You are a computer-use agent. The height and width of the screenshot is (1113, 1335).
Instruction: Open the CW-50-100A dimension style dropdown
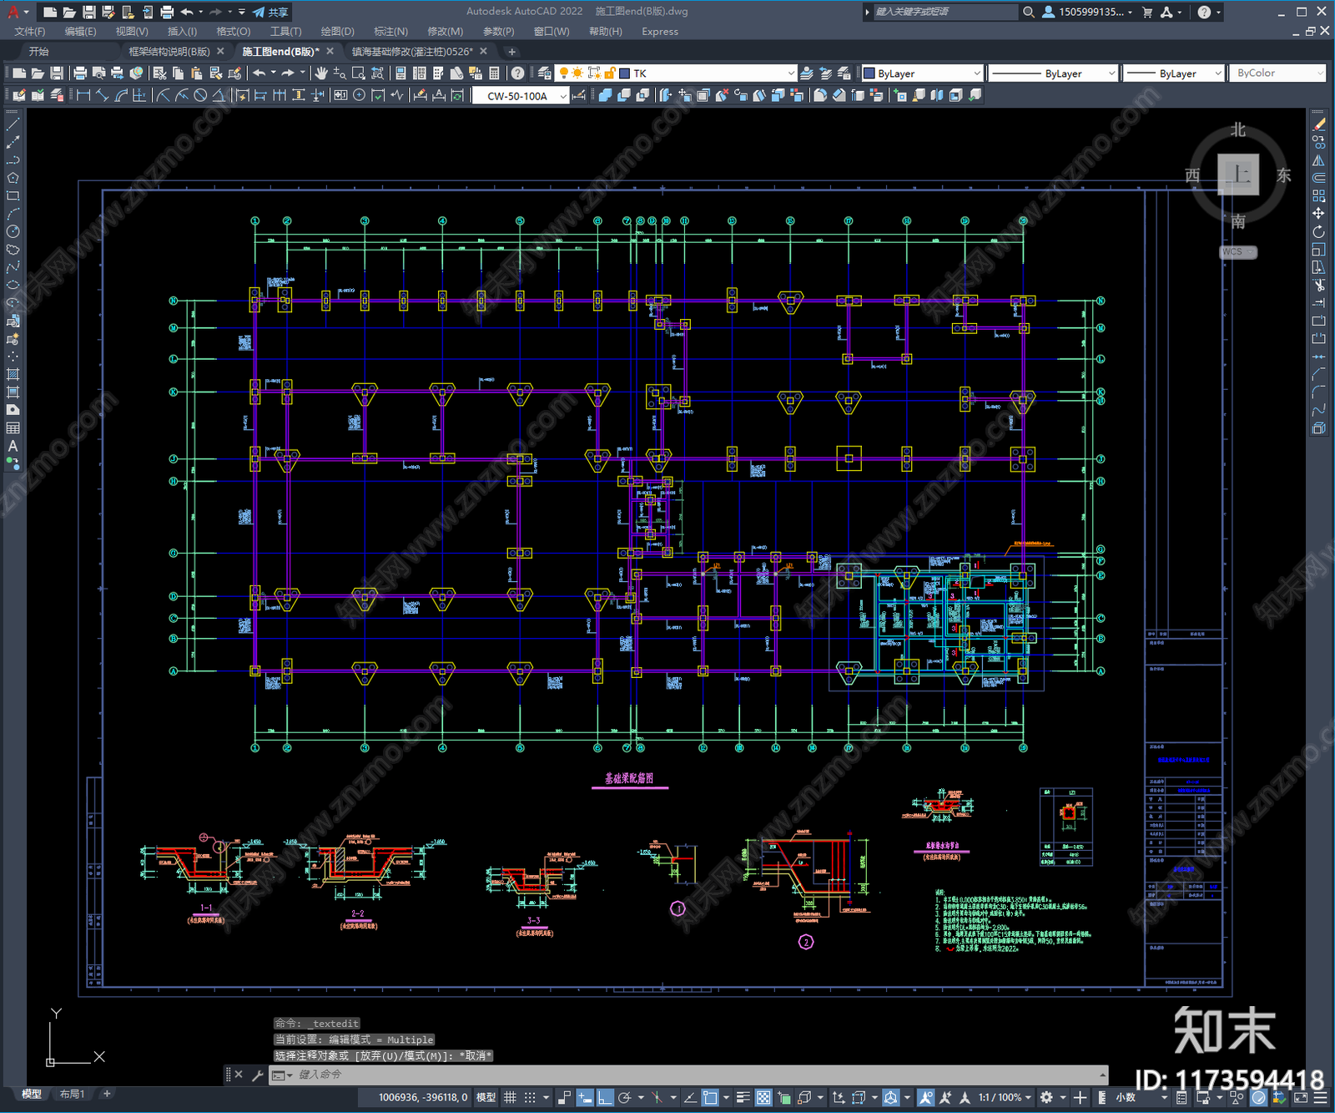[x=563, y=96]
